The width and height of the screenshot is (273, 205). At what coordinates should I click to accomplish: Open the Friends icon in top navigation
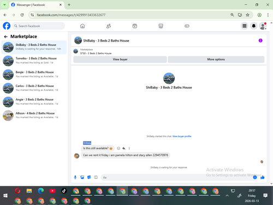pos(109,26)
